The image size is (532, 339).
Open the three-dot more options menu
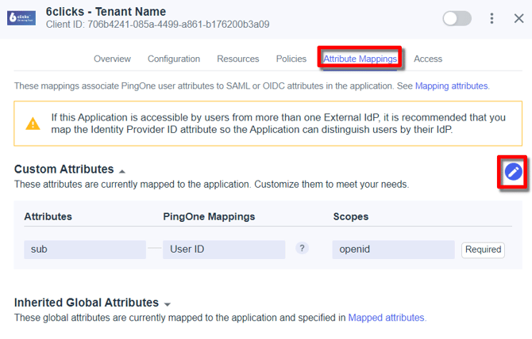[492, 18]
